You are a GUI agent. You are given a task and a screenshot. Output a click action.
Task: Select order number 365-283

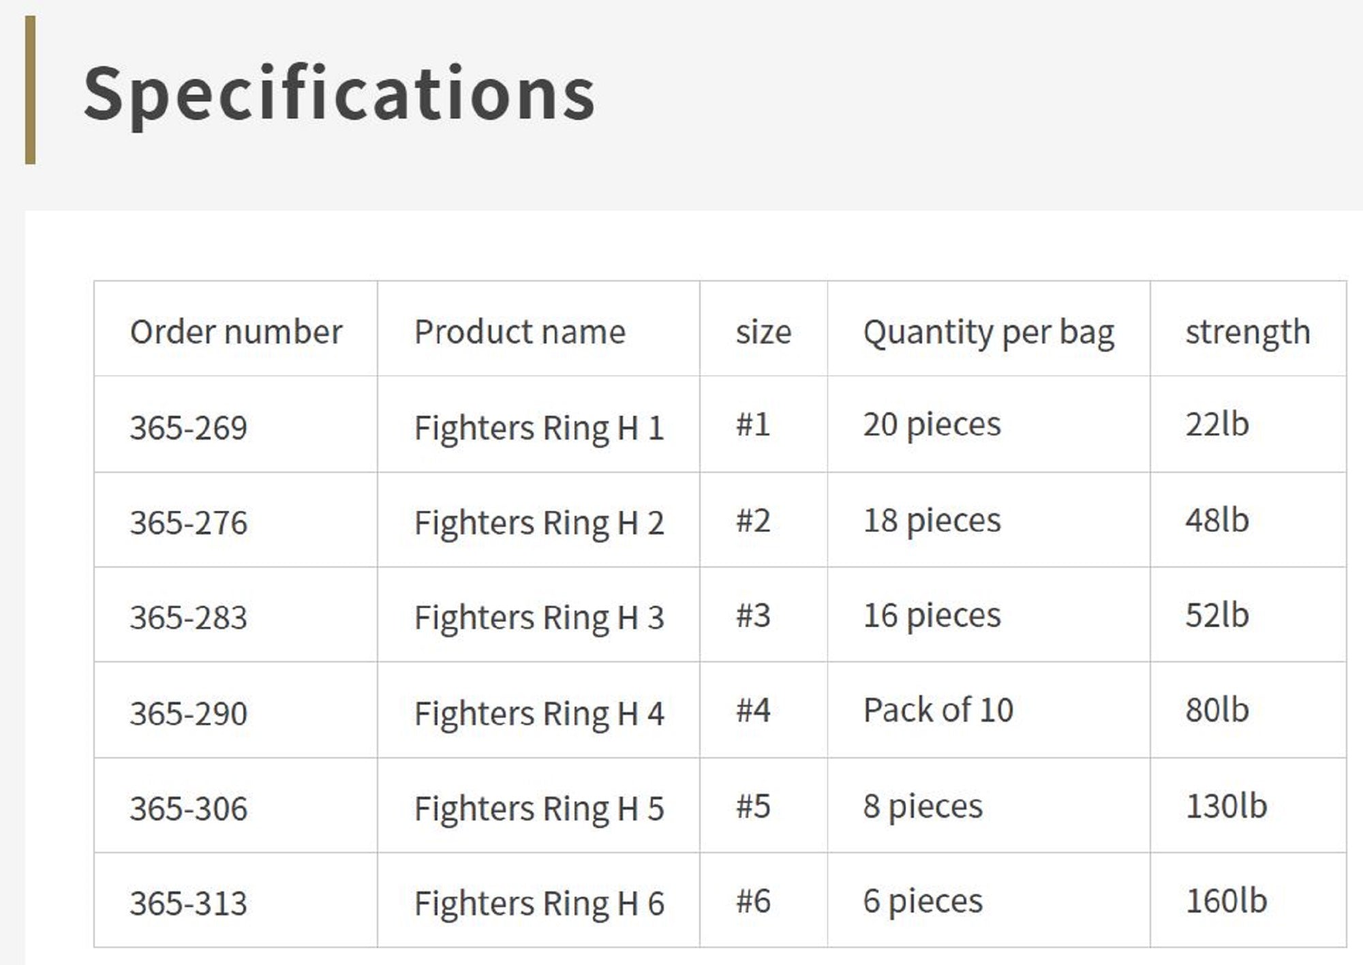189,617
